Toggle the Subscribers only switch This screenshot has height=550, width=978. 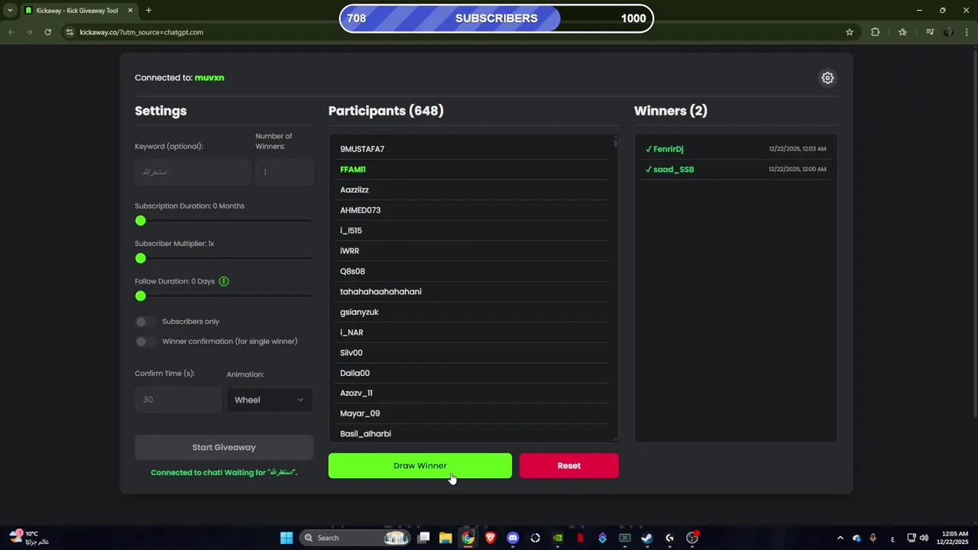[x=145, y=322]
